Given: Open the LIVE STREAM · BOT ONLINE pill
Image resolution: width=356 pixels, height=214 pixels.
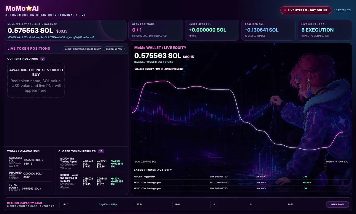Looking at the screenshot, I should [x=306, y=10].
